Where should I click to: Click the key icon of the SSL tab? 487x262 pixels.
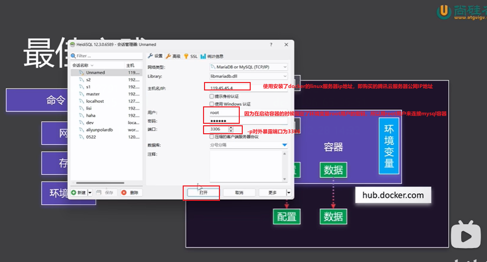(x=186, y=56)
